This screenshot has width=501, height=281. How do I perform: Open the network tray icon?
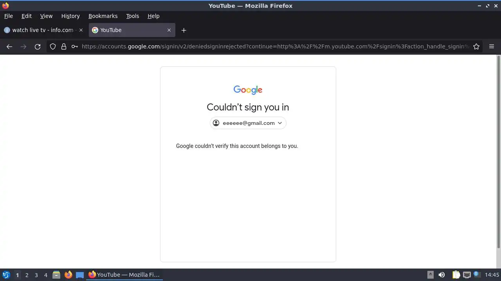pyautogui.click(x=467, y=275)
